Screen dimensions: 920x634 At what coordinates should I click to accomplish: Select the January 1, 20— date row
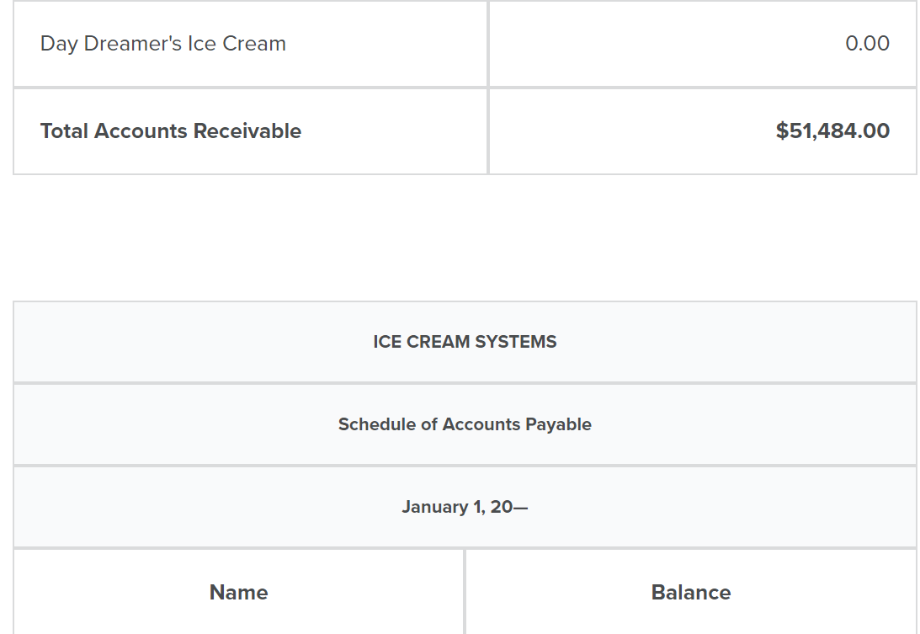tap(465, 507)
